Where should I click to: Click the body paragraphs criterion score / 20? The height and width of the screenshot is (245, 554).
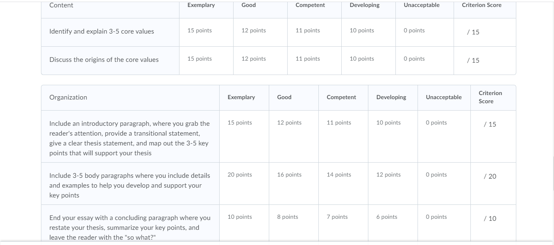(490, 177)
